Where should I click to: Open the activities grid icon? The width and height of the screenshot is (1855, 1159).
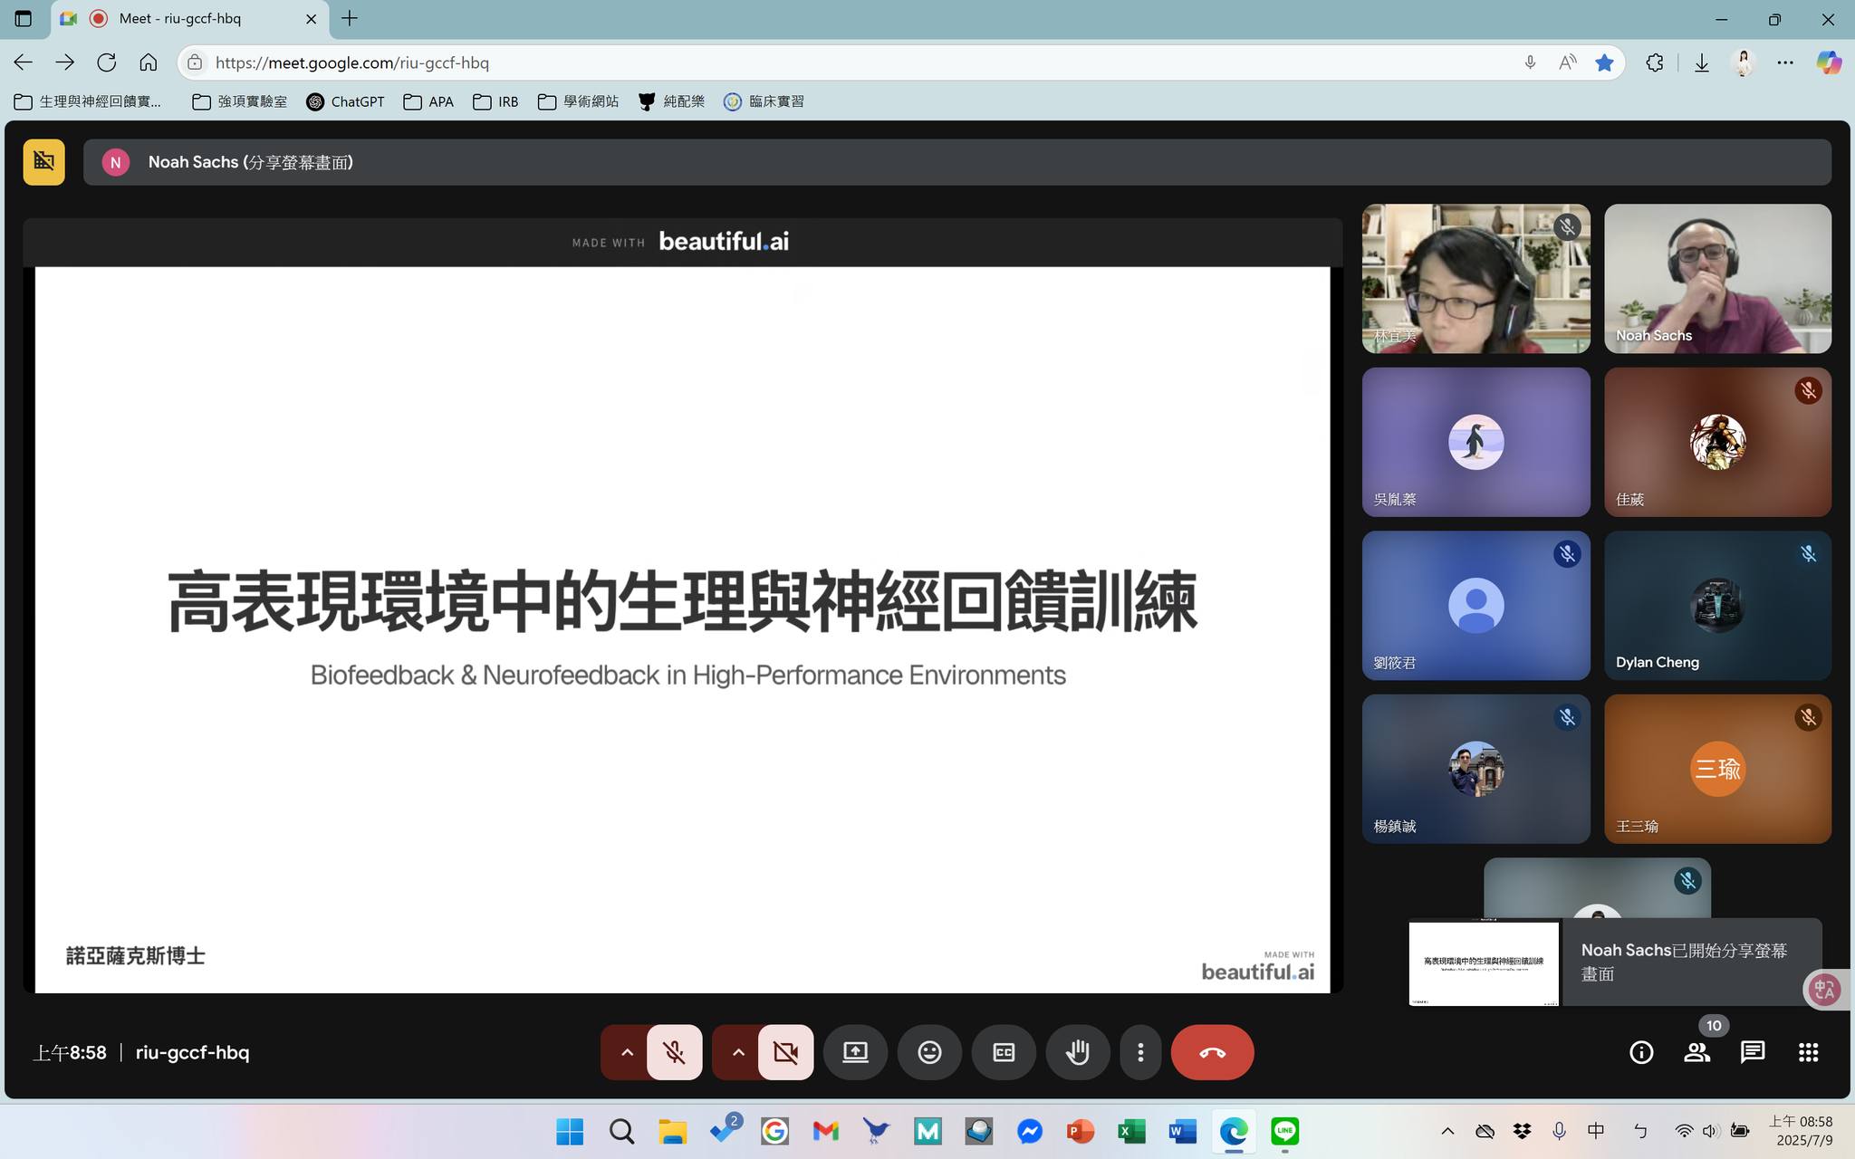pos(1808,1052)
